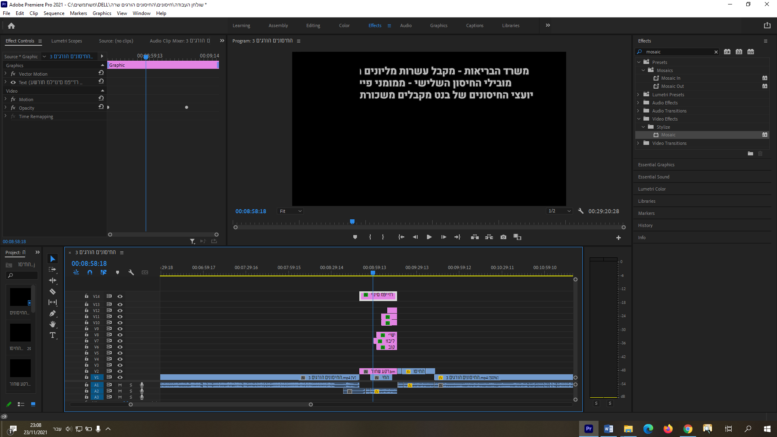Toggle V14 track output eye
This screenshot has width=777, height=437.
[120, 296]
